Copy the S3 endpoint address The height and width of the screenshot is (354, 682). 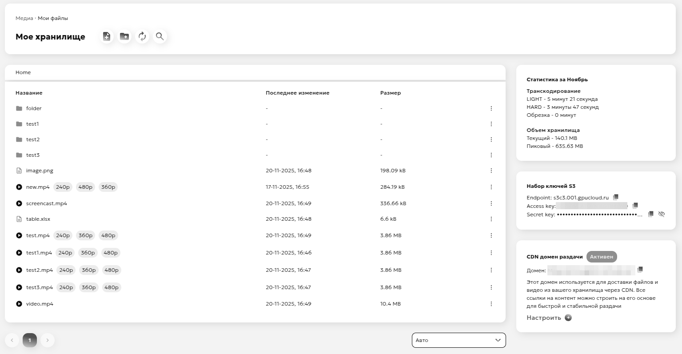[x=616, y=197]
